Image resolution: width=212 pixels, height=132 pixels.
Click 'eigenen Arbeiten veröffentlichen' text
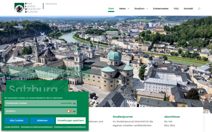(x=132, y=126)
